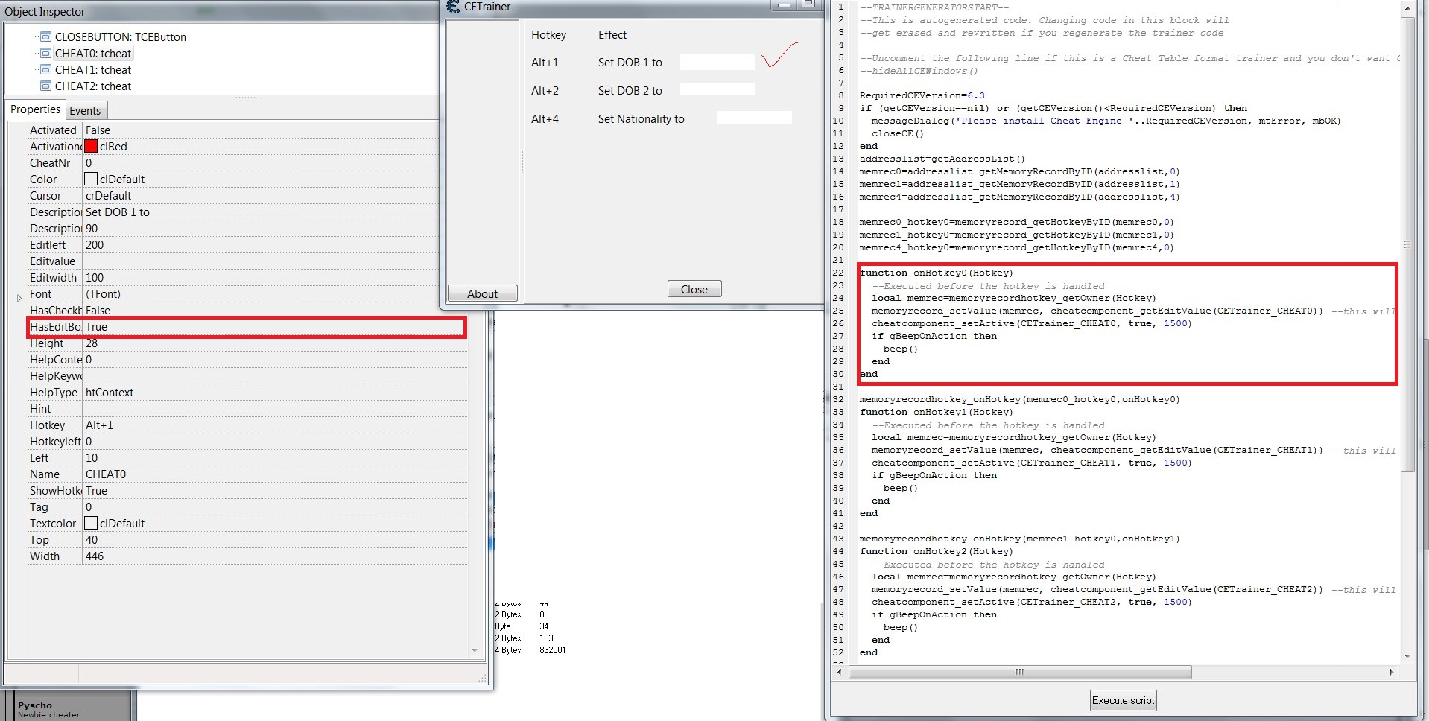Screen dimensions: 1429x721
Task: Click the CLOSEBUTTON component icon in tree
Action: [x=45, y=36]
